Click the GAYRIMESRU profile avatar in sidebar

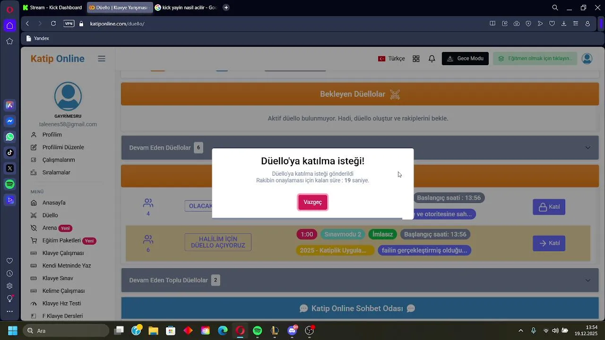68,96
